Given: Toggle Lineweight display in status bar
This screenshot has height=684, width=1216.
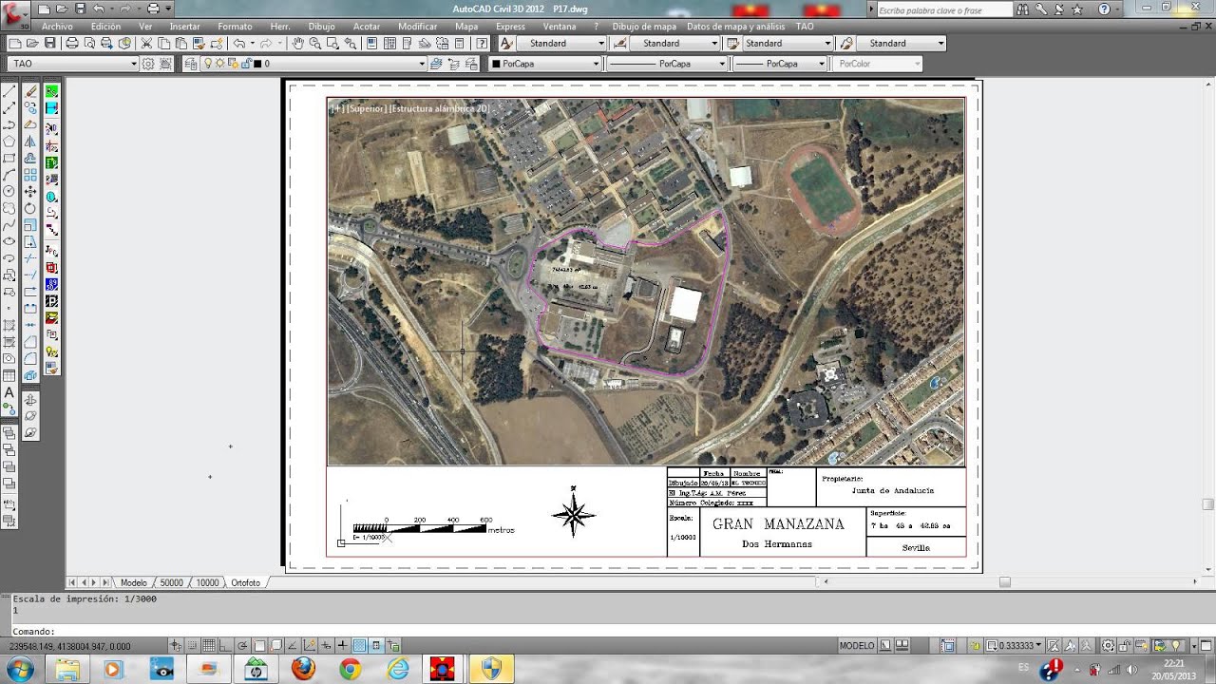Looking at the screenshot, I should [x=343, y=646].
